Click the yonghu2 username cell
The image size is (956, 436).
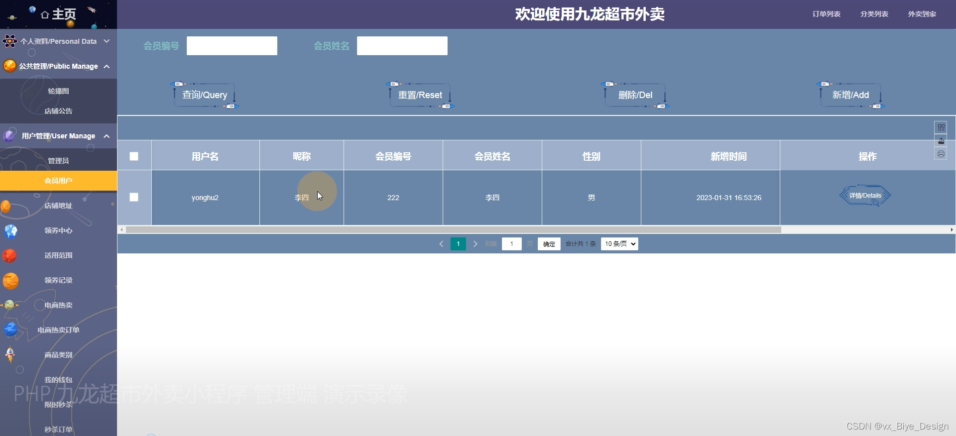pyautogui.click(x=205, y=198)
